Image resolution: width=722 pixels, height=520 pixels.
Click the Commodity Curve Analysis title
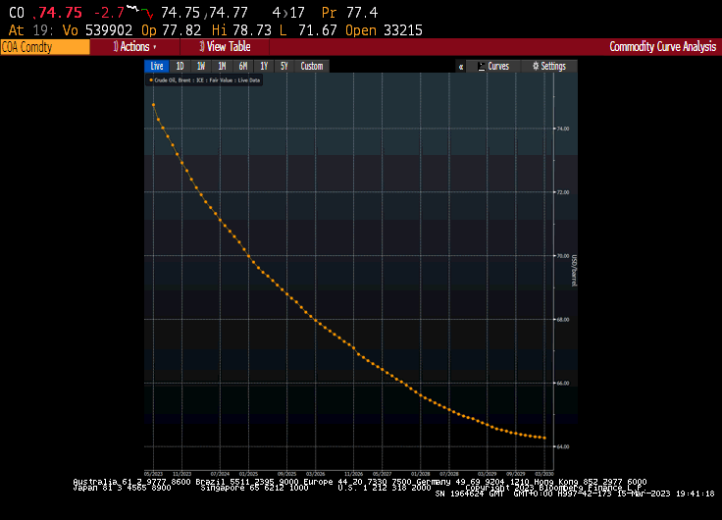click(x=662, y=46)
